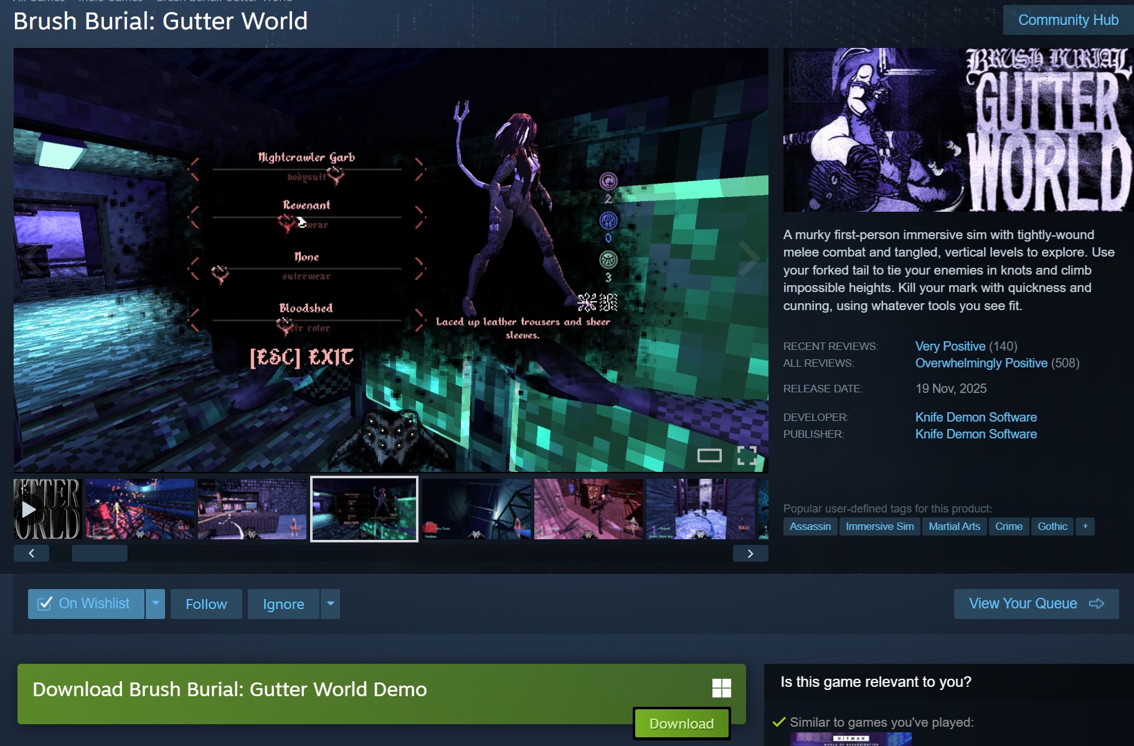1134x746 pixels.
Task: Select the blue icy floor thumbnail
Action: pos(701,509)
